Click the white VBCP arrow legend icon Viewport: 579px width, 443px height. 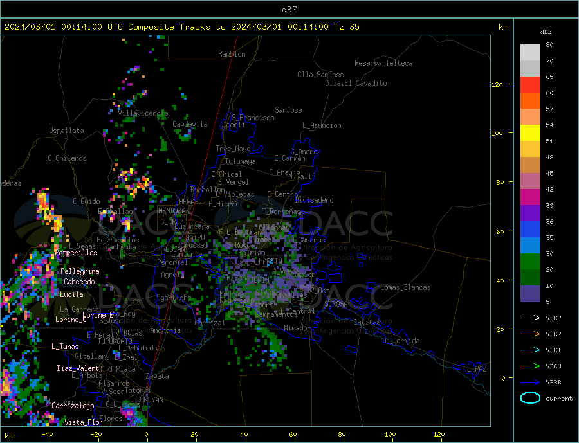(x=530, y=318)
